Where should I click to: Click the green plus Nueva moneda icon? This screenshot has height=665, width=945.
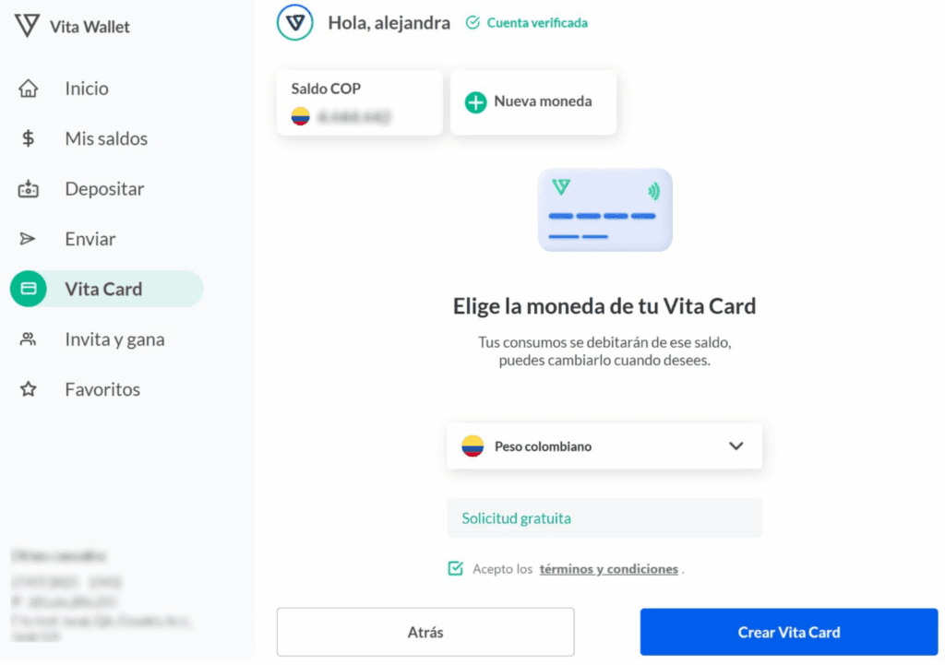coord(475,101)
